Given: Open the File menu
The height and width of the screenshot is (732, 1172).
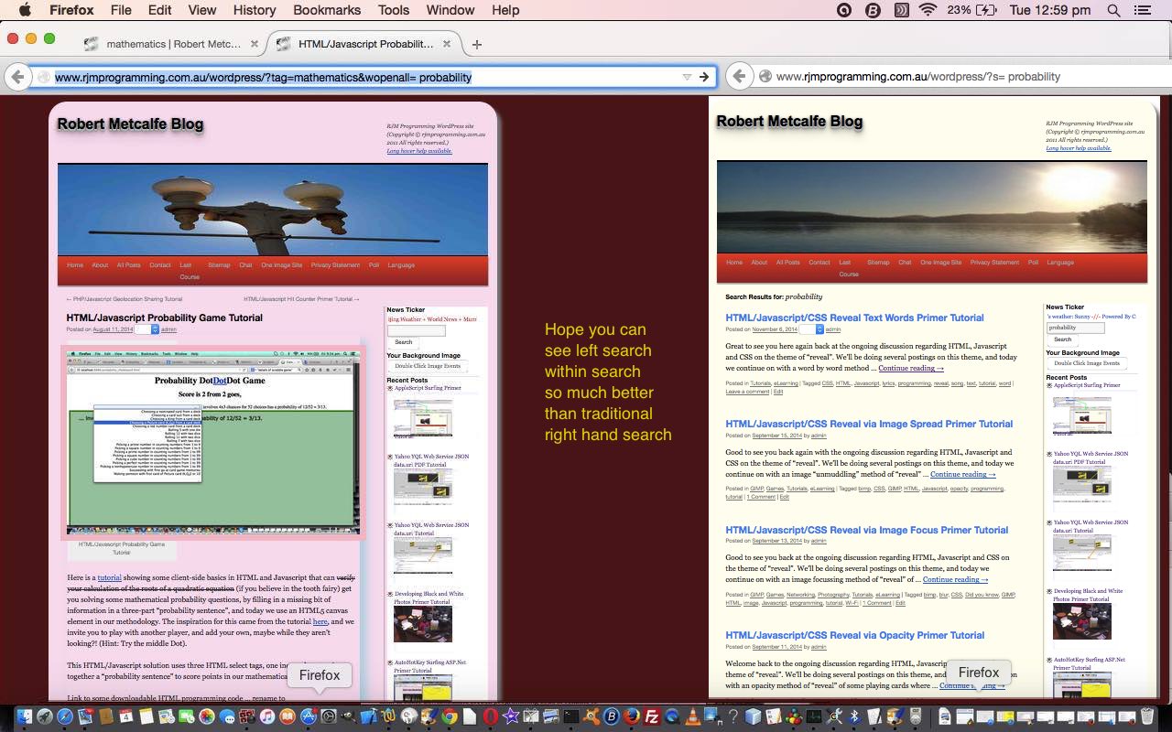Looking at the screenshot, I should [121, 10].
